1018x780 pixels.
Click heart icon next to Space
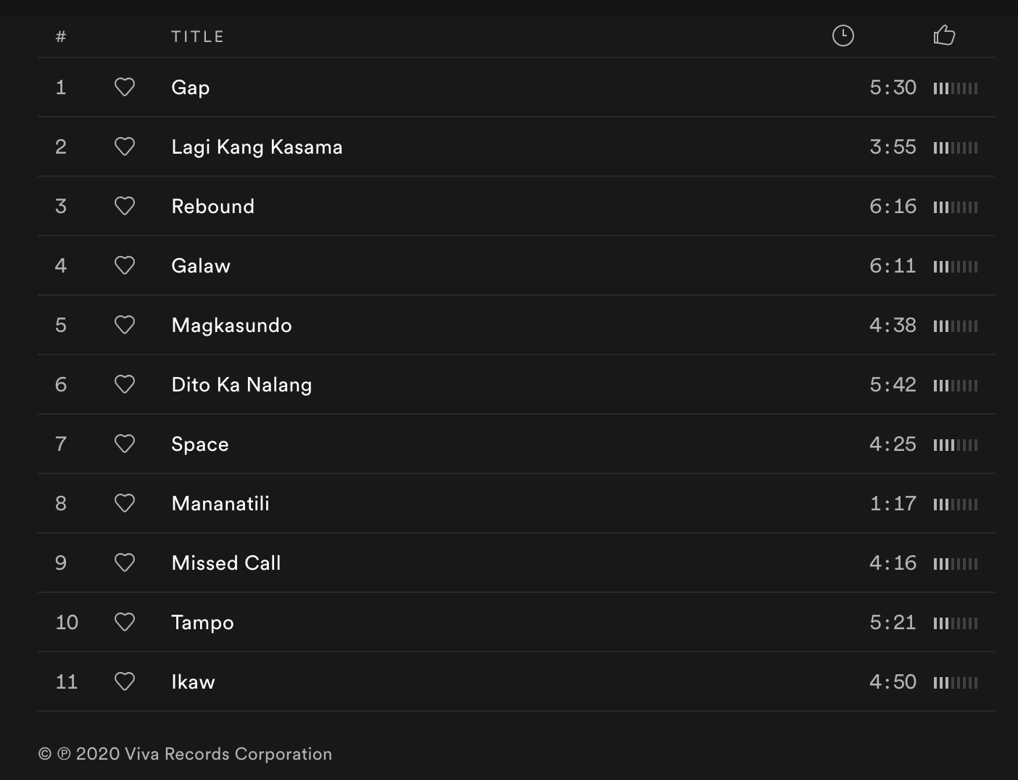125,444
